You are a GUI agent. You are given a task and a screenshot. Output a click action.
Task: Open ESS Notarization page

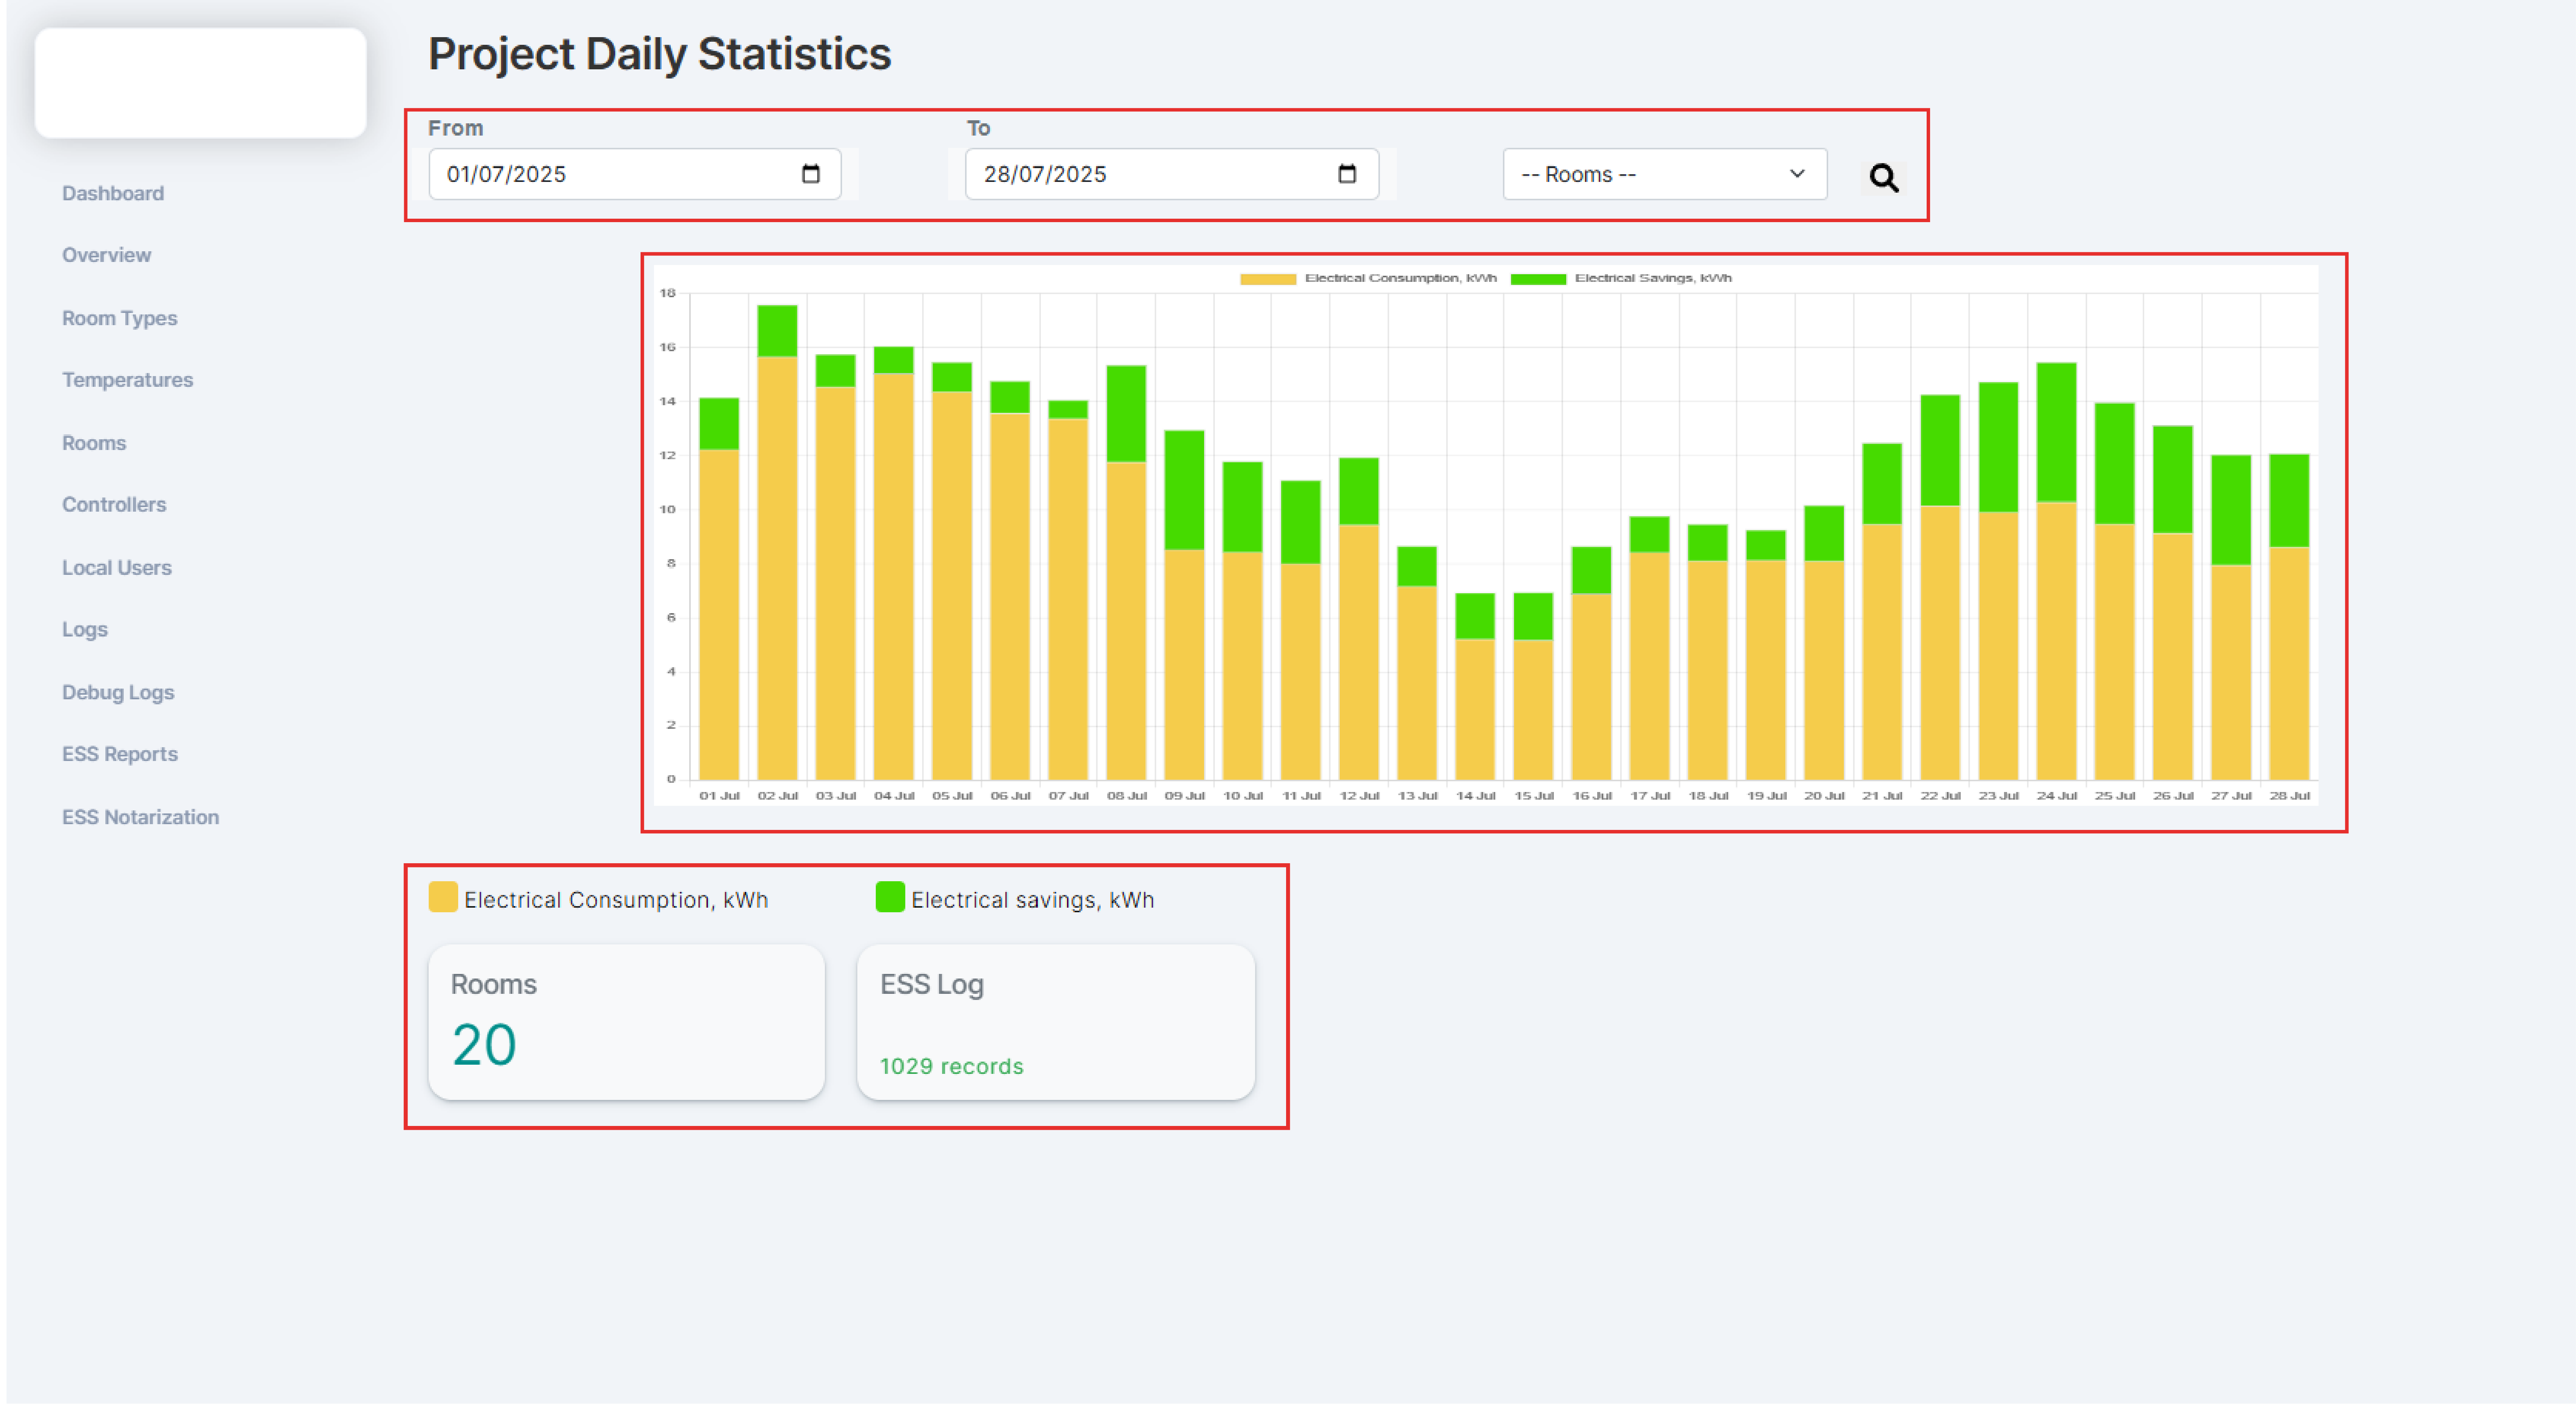[140, 817]
